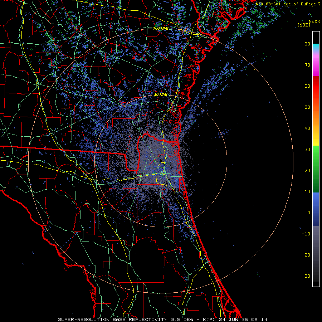Click the -10 value on the dBZ scale
Screen dimensions: 322x322
tap(306, 234)
